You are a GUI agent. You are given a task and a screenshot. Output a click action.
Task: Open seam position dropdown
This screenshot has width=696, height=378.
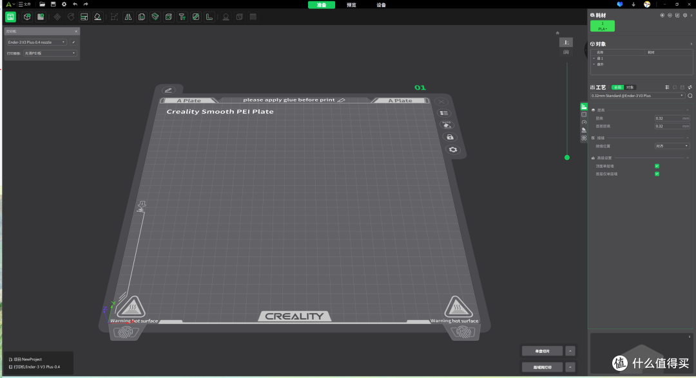point(672,146)
